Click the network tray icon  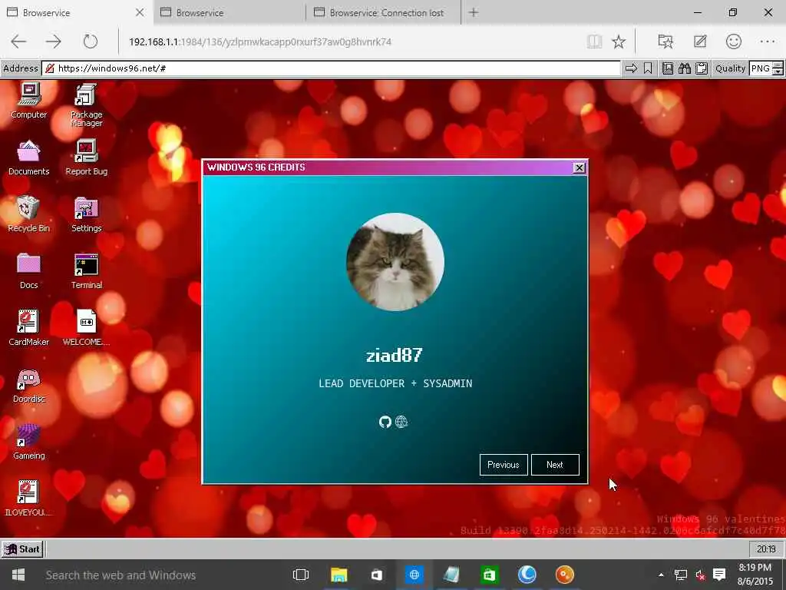[x=681, y=575]
